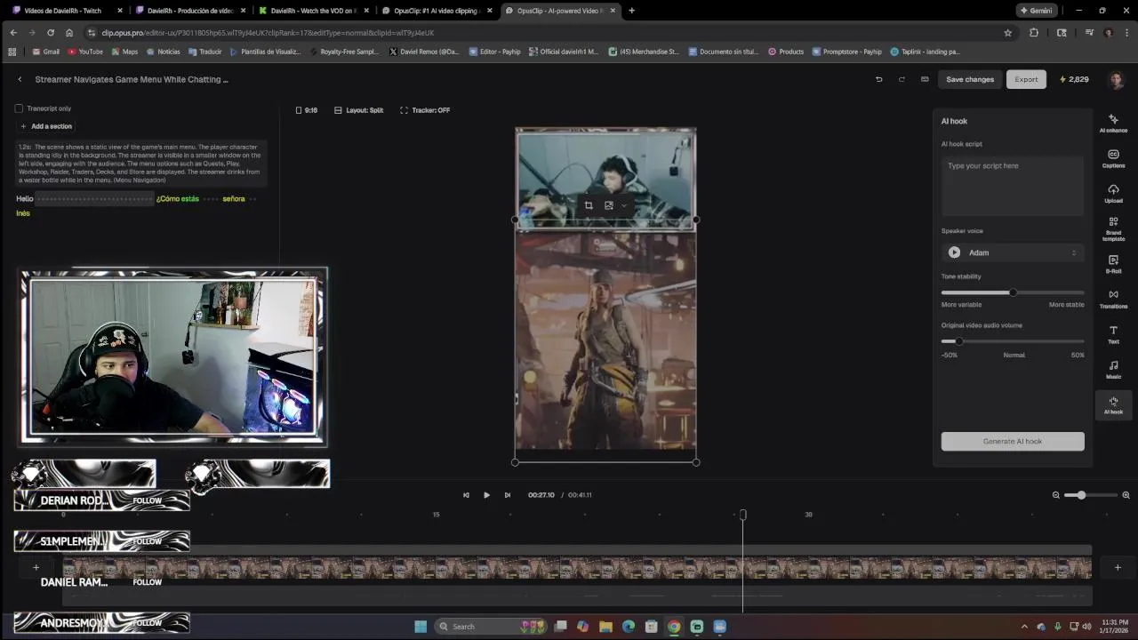Open Windows Start menu
This screenshot has width=1138, height=640.
pos(421,627)
